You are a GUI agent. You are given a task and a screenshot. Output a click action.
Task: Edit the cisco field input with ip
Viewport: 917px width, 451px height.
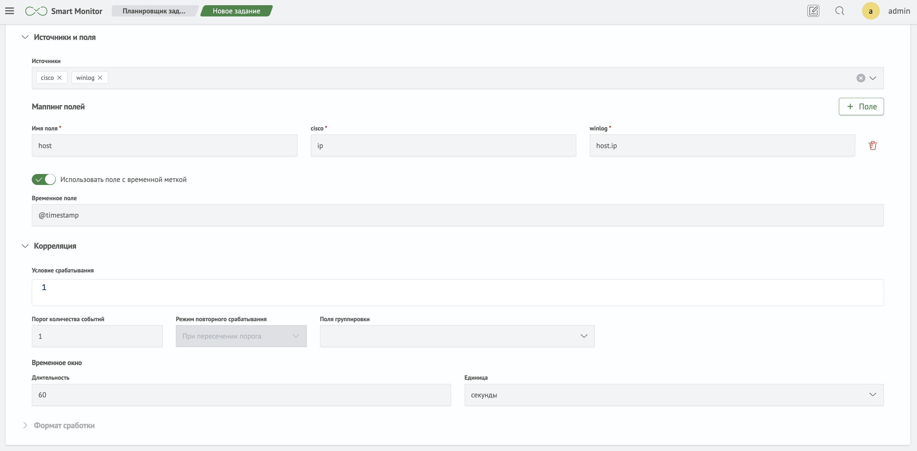pyautogui.click(x=443, y=145)
